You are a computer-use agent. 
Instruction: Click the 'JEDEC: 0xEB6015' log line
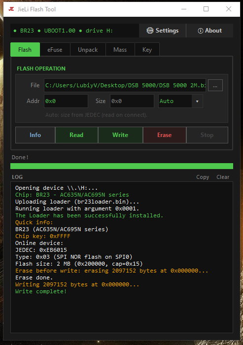(41, 250)
